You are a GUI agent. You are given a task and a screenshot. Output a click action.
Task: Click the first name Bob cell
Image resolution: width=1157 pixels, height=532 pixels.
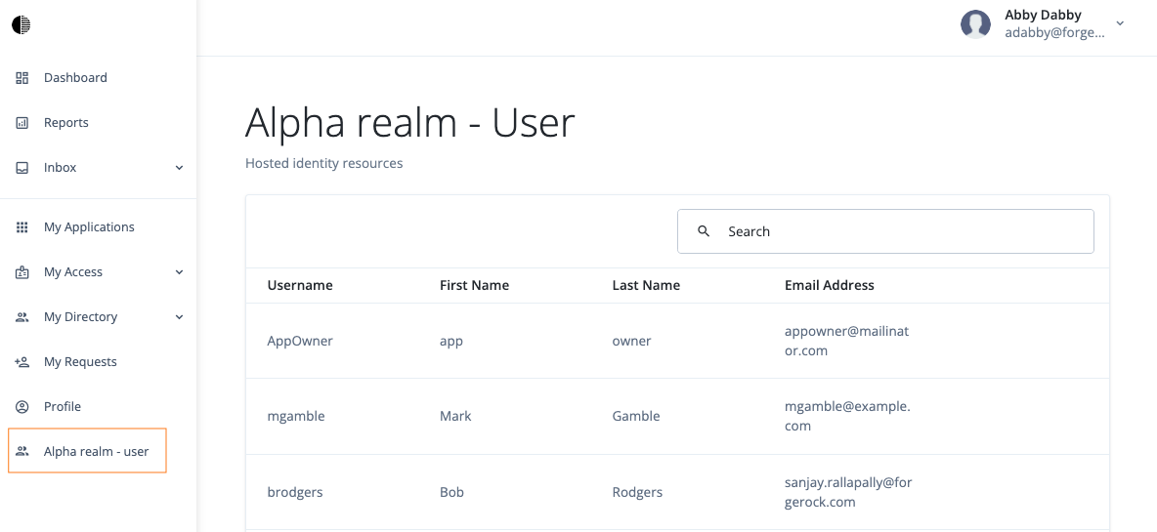coord(451,491)
